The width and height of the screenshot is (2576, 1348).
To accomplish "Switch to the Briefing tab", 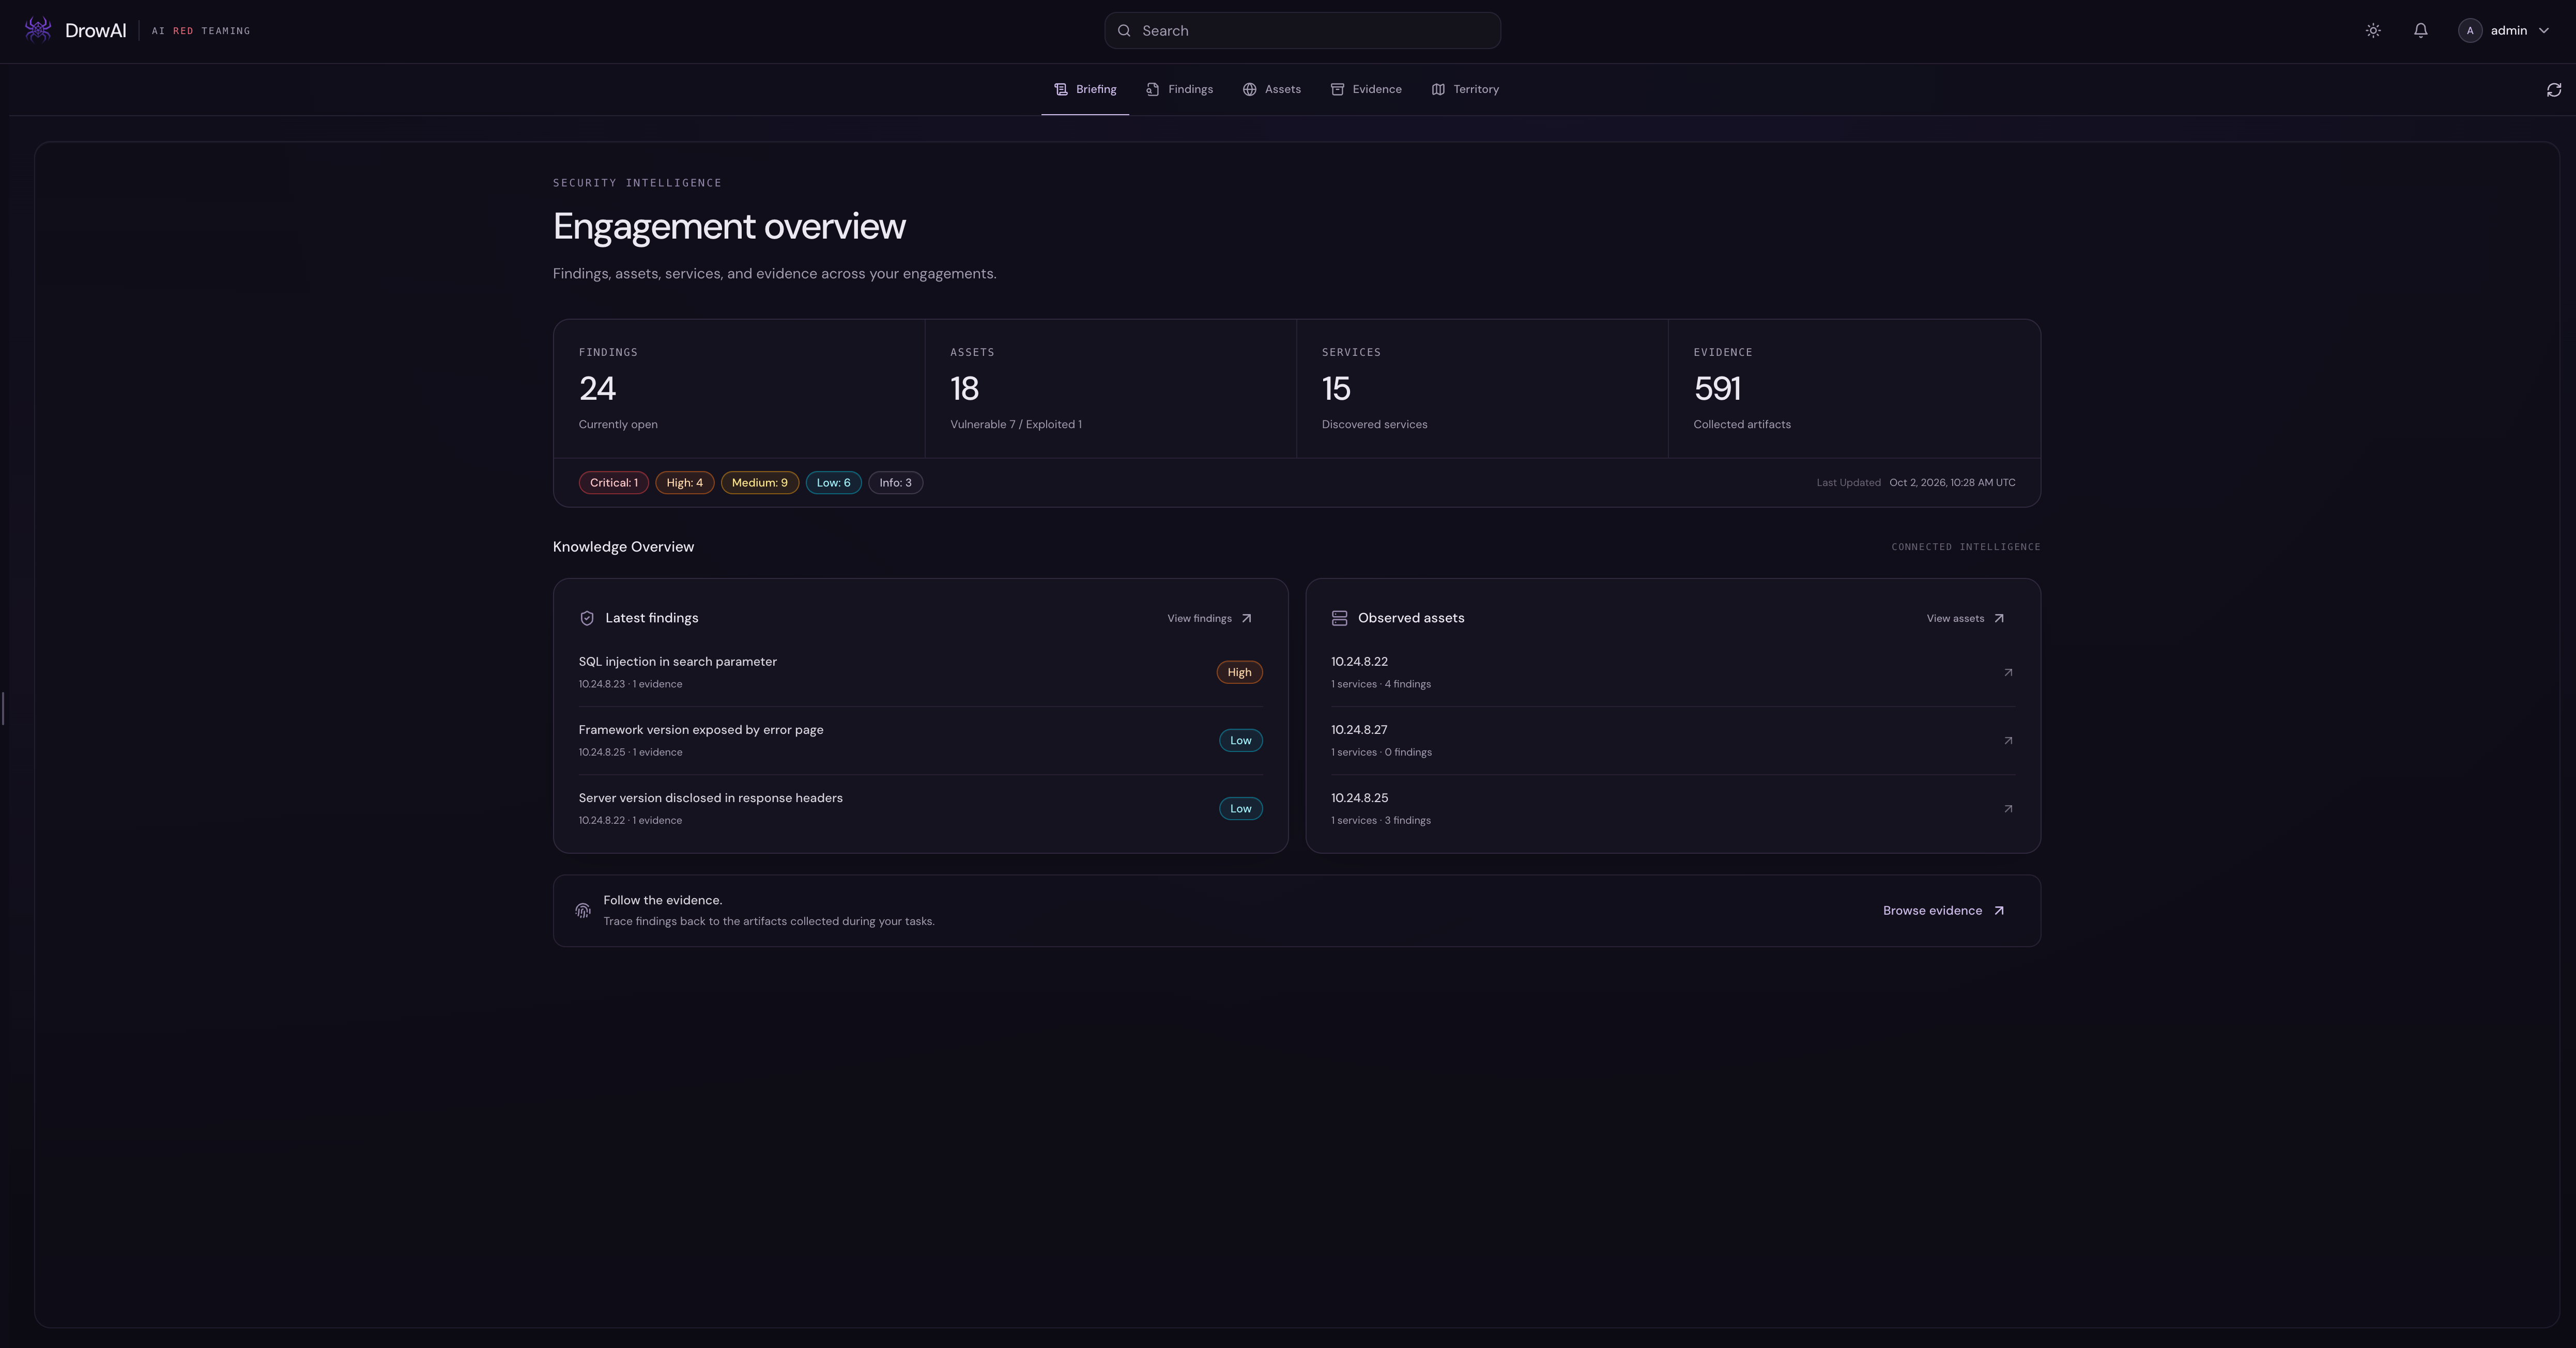I will click(x=1085, y=90).
